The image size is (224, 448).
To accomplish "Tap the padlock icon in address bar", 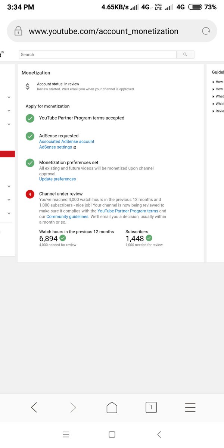I will (18, 31).
